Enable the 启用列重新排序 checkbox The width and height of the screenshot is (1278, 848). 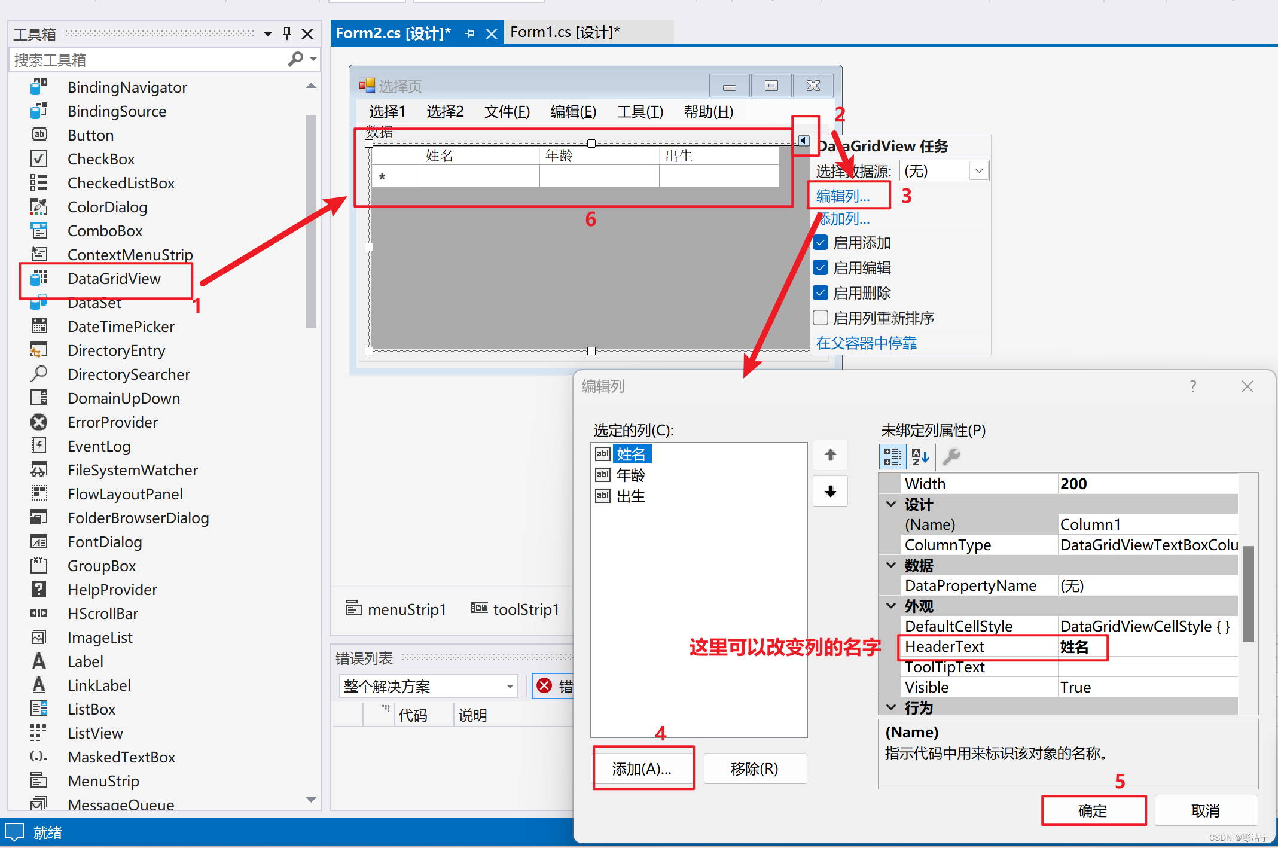click(821, 318)
